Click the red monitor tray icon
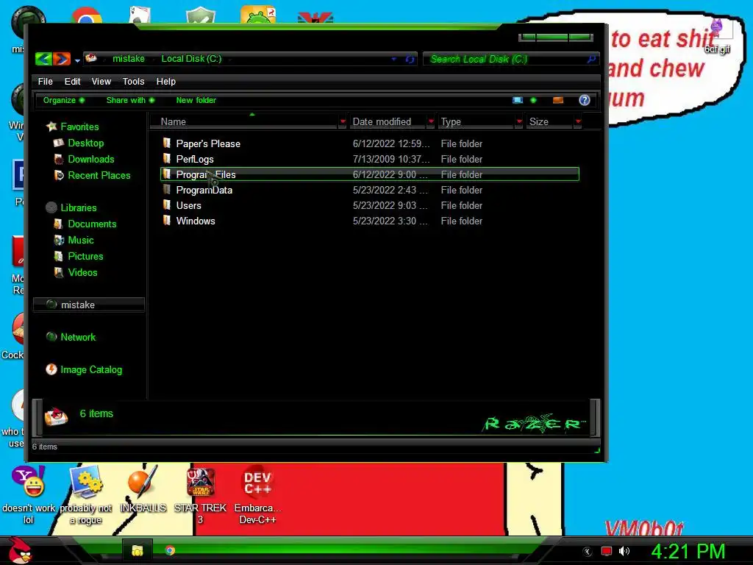The height and width of the screenshot is (565, 753). tap(607, 551)
